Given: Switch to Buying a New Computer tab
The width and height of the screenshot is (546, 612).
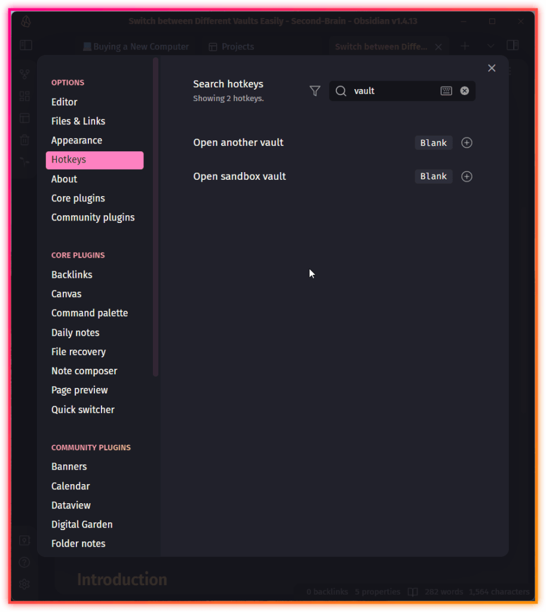Looking at the screenshot, I should 136,47.
